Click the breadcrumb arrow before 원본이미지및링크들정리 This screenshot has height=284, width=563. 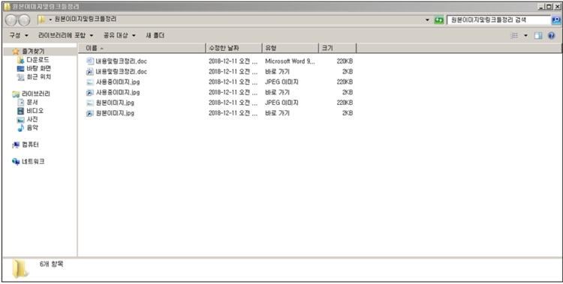pyautogui.click(x=50, y=19)
